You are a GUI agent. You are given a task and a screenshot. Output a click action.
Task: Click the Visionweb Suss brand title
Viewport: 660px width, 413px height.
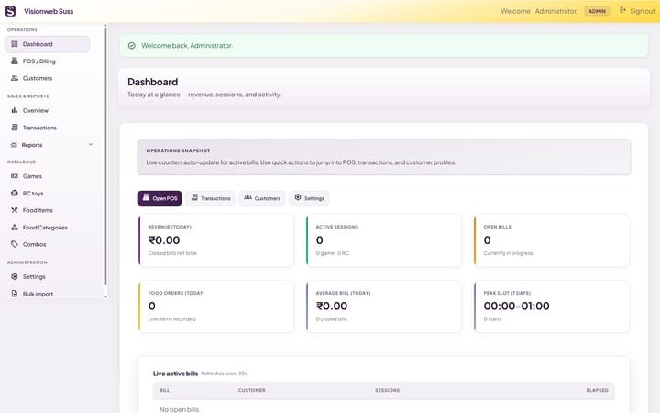tap(49, 11)
